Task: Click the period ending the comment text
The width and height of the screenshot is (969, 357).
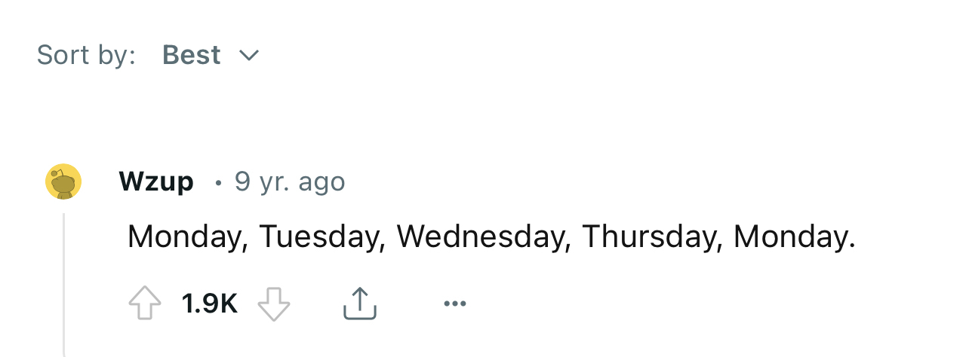Action: pyautogui.click(x=853, y=245)
